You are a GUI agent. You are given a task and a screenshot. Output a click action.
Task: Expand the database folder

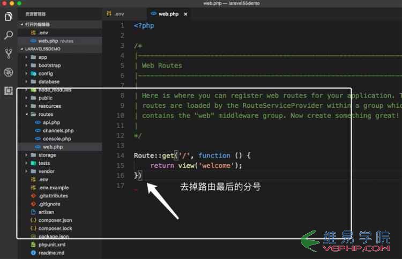pyautogui.click(x=26, y=82)
